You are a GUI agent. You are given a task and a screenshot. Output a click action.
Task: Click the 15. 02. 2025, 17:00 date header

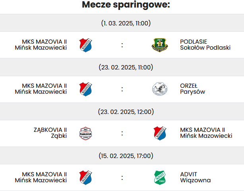click(126, 156)
